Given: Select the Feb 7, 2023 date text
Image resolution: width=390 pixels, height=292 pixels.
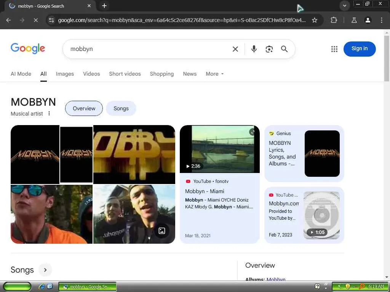Looking at the screenshot, I should [x=280, y=235].
